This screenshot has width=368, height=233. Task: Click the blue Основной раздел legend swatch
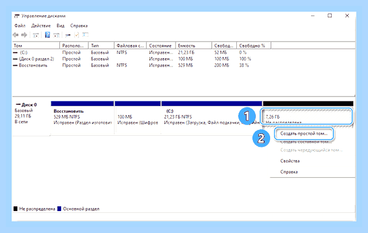pos(59,209)
